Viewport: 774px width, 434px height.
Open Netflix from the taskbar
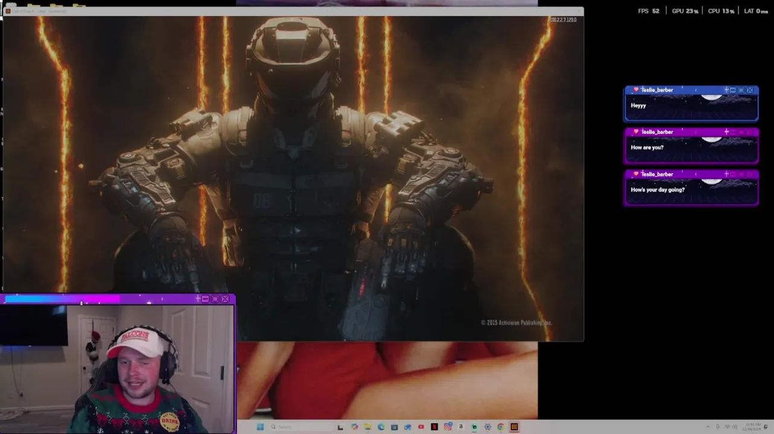click(434, 427)
